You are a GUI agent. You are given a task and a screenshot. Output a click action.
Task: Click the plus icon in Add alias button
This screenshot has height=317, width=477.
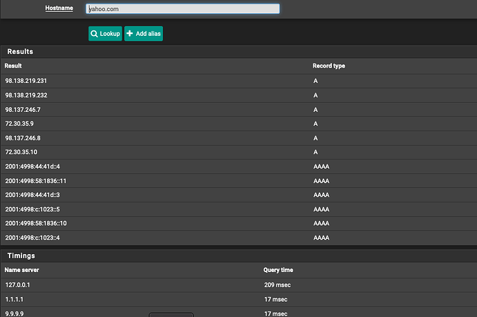click(x=129, y=33)
